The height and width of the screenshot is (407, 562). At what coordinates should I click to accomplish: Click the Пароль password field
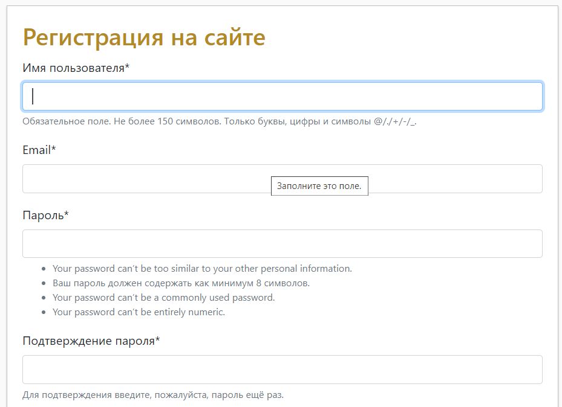283,243
